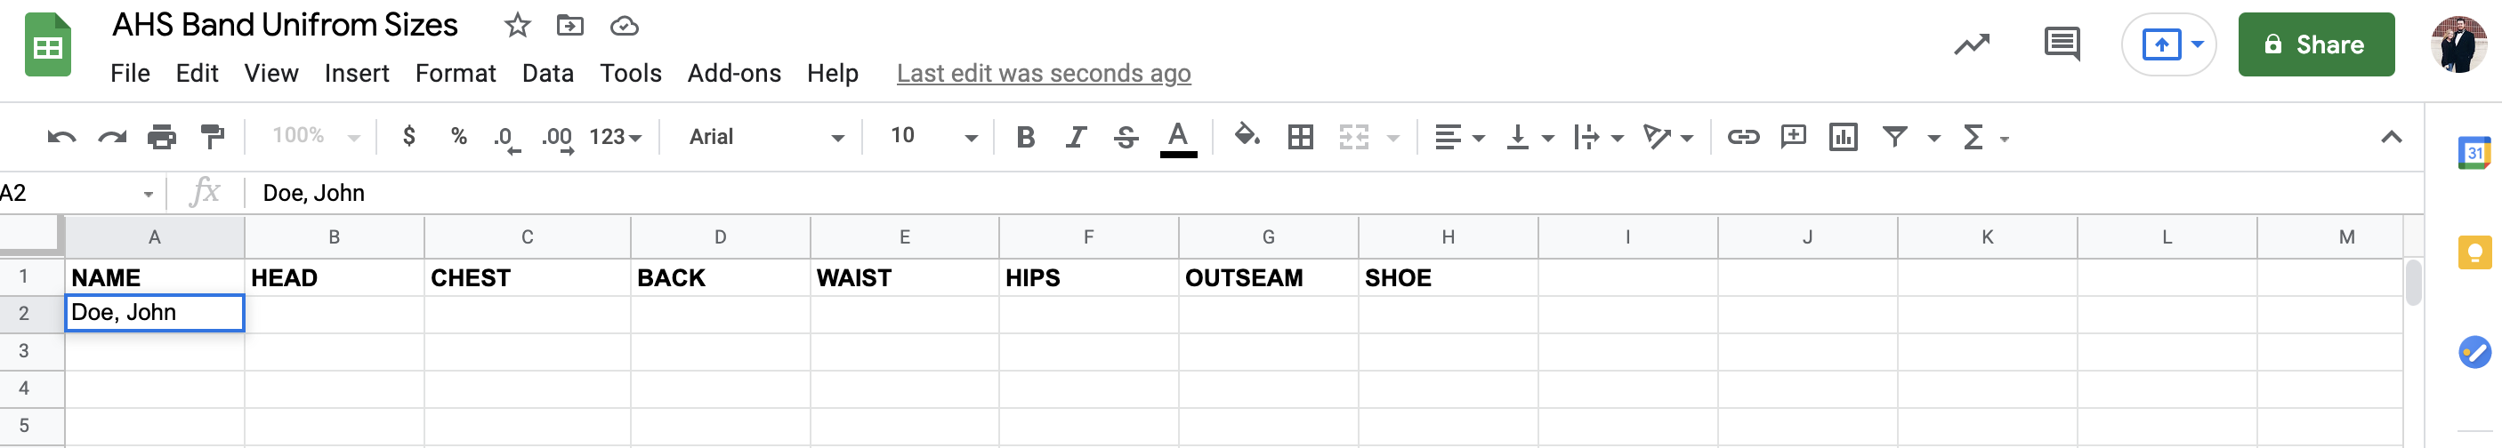Open the Data menu

[547, 74]
